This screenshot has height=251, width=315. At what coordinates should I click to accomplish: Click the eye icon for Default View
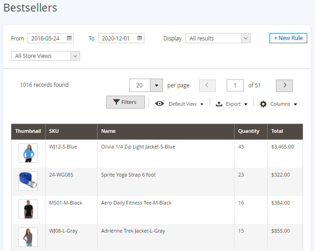click(x=160, y=104)
